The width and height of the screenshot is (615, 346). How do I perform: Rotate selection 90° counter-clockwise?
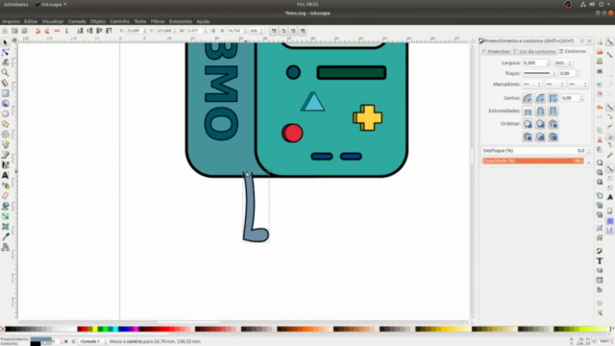click(37, 31)
